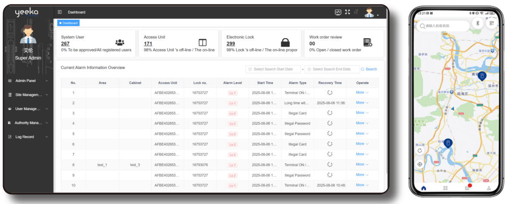Screen dimensions: 507x204
Task: Click the Current Alarm Information Overview heading
Action: (x=93, y=67)
